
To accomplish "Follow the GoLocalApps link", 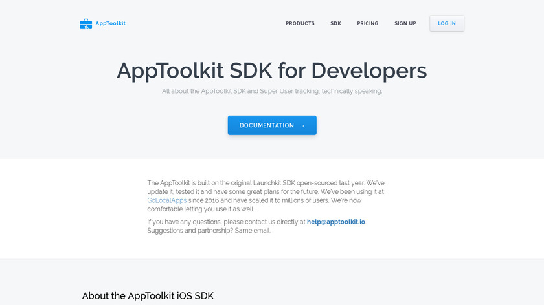I will [167, 200].
